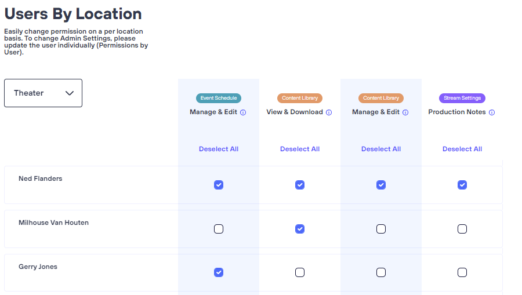Enable Milhouse Content Library Manage & Edit checkbox

[381, 229]
